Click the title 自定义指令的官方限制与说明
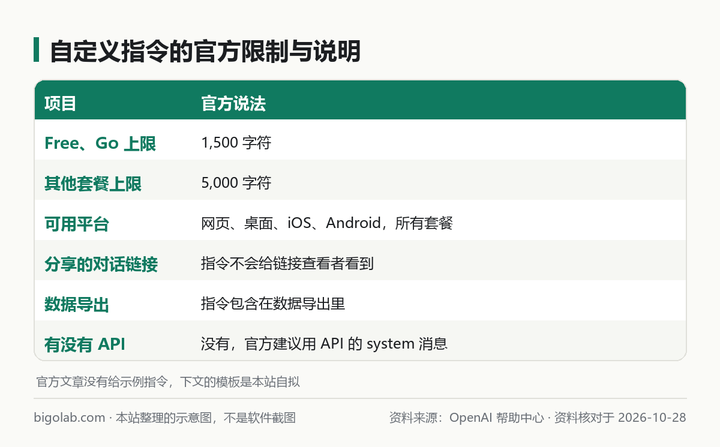 tap(205, 52)
